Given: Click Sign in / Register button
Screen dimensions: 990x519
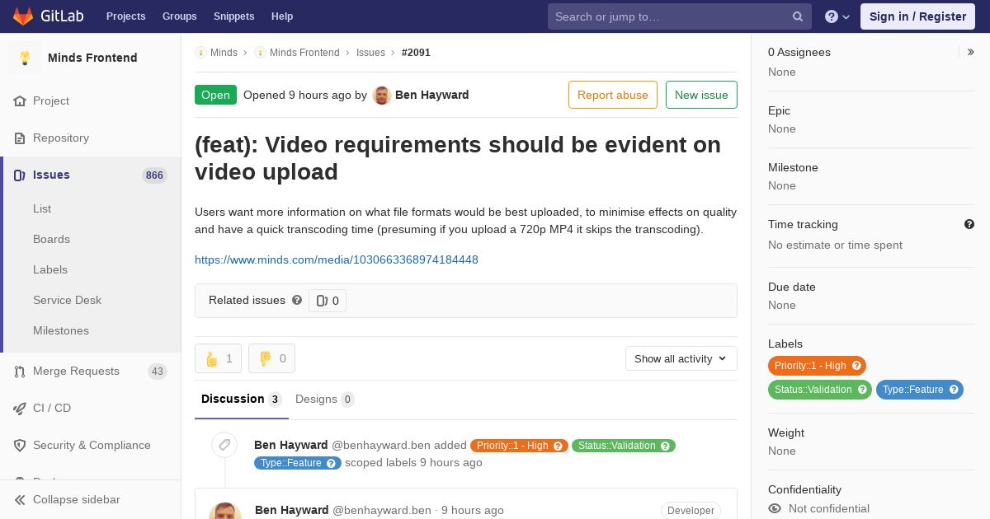Looking at the screenshot, I should (x=917, y=16).
